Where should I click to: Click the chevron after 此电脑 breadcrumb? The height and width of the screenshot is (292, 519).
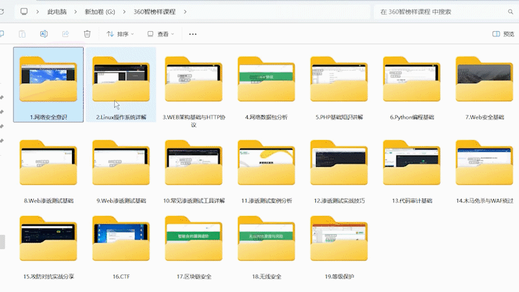(77, 12)
